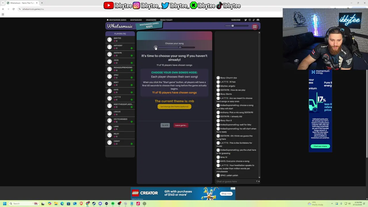Image resolution: width=368 pixels, height=207 pixels.
Task: Click IBBYTEE's avatar in players list
Action: (110, 39)
